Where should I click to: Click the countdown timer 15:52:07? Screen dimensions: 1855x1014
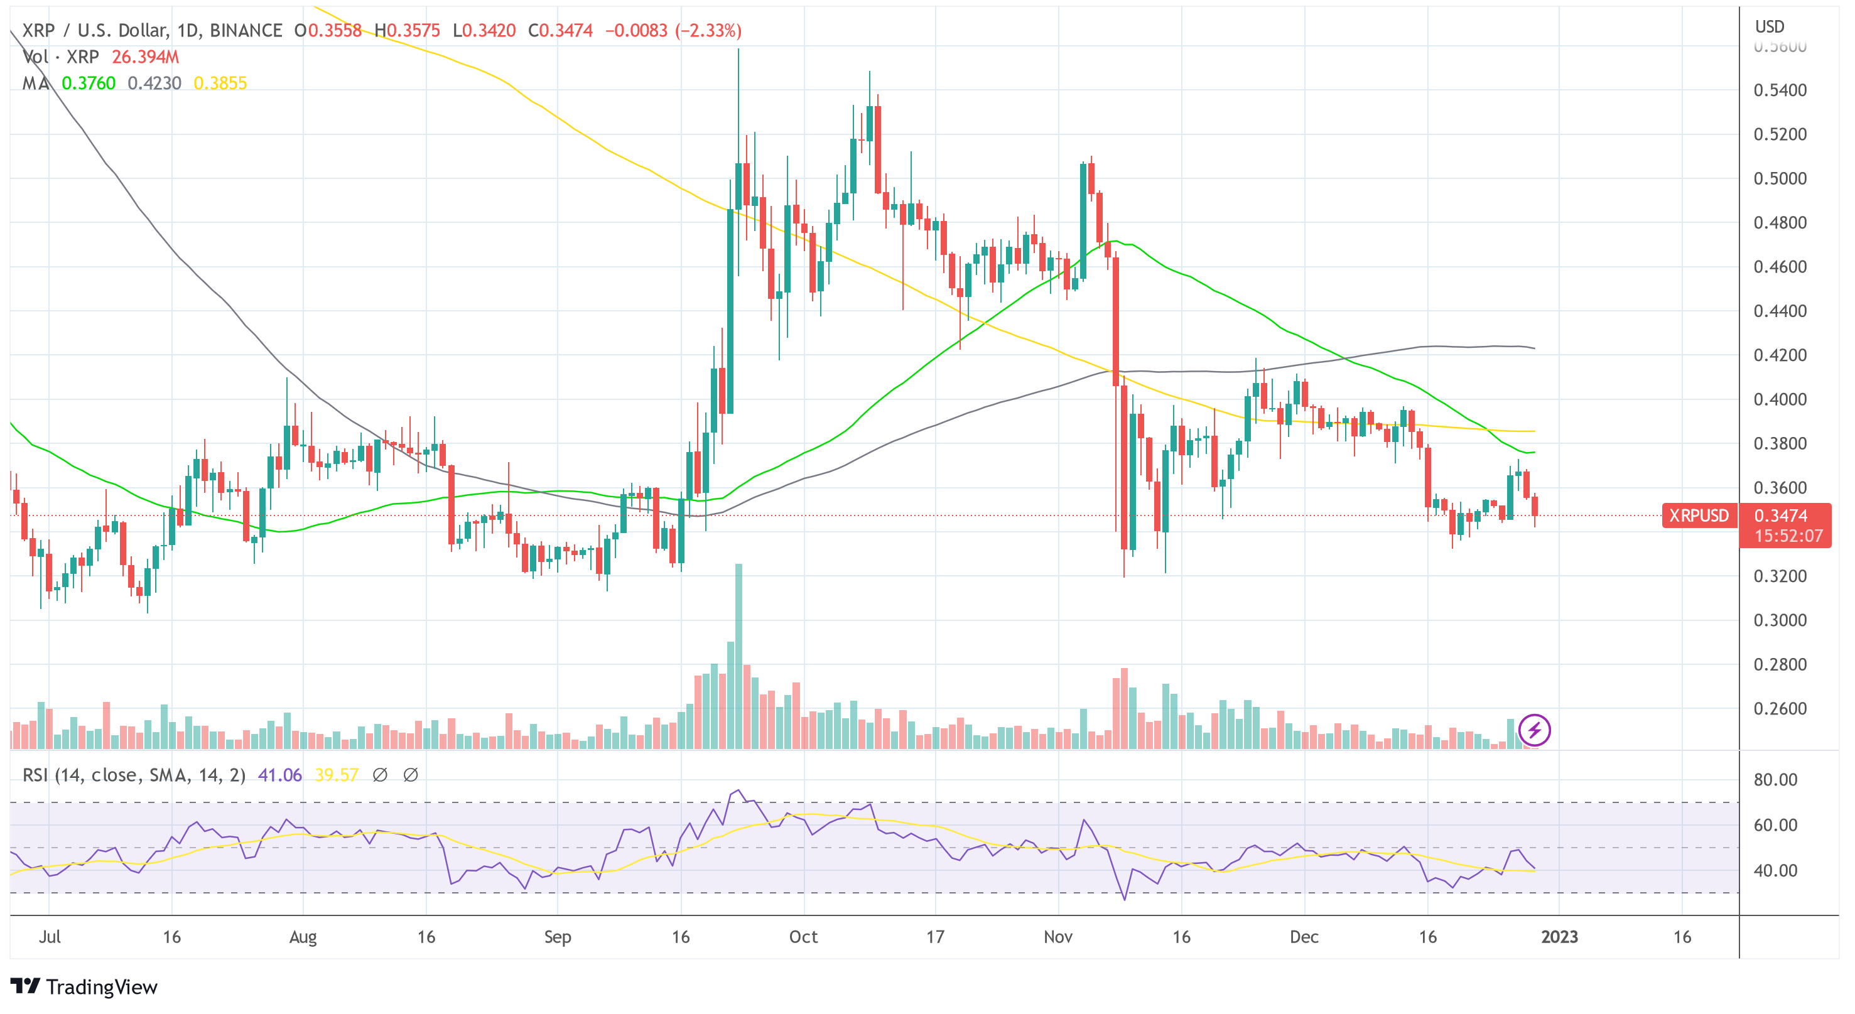click(1788, 536)
